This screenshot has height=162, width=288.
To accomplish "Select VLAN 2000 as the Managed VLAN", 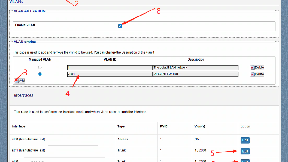I will pyautogui.click(x=40, y=74).
